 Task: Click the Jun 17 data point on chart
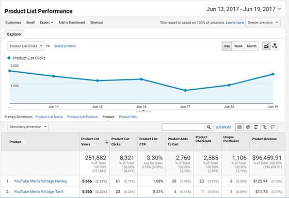[185, 90]
